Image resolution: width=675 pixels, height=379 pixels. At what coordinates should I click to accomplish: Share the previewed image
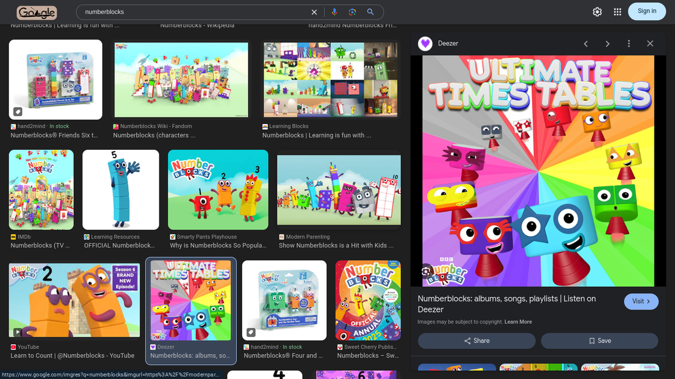coord(477,341)
